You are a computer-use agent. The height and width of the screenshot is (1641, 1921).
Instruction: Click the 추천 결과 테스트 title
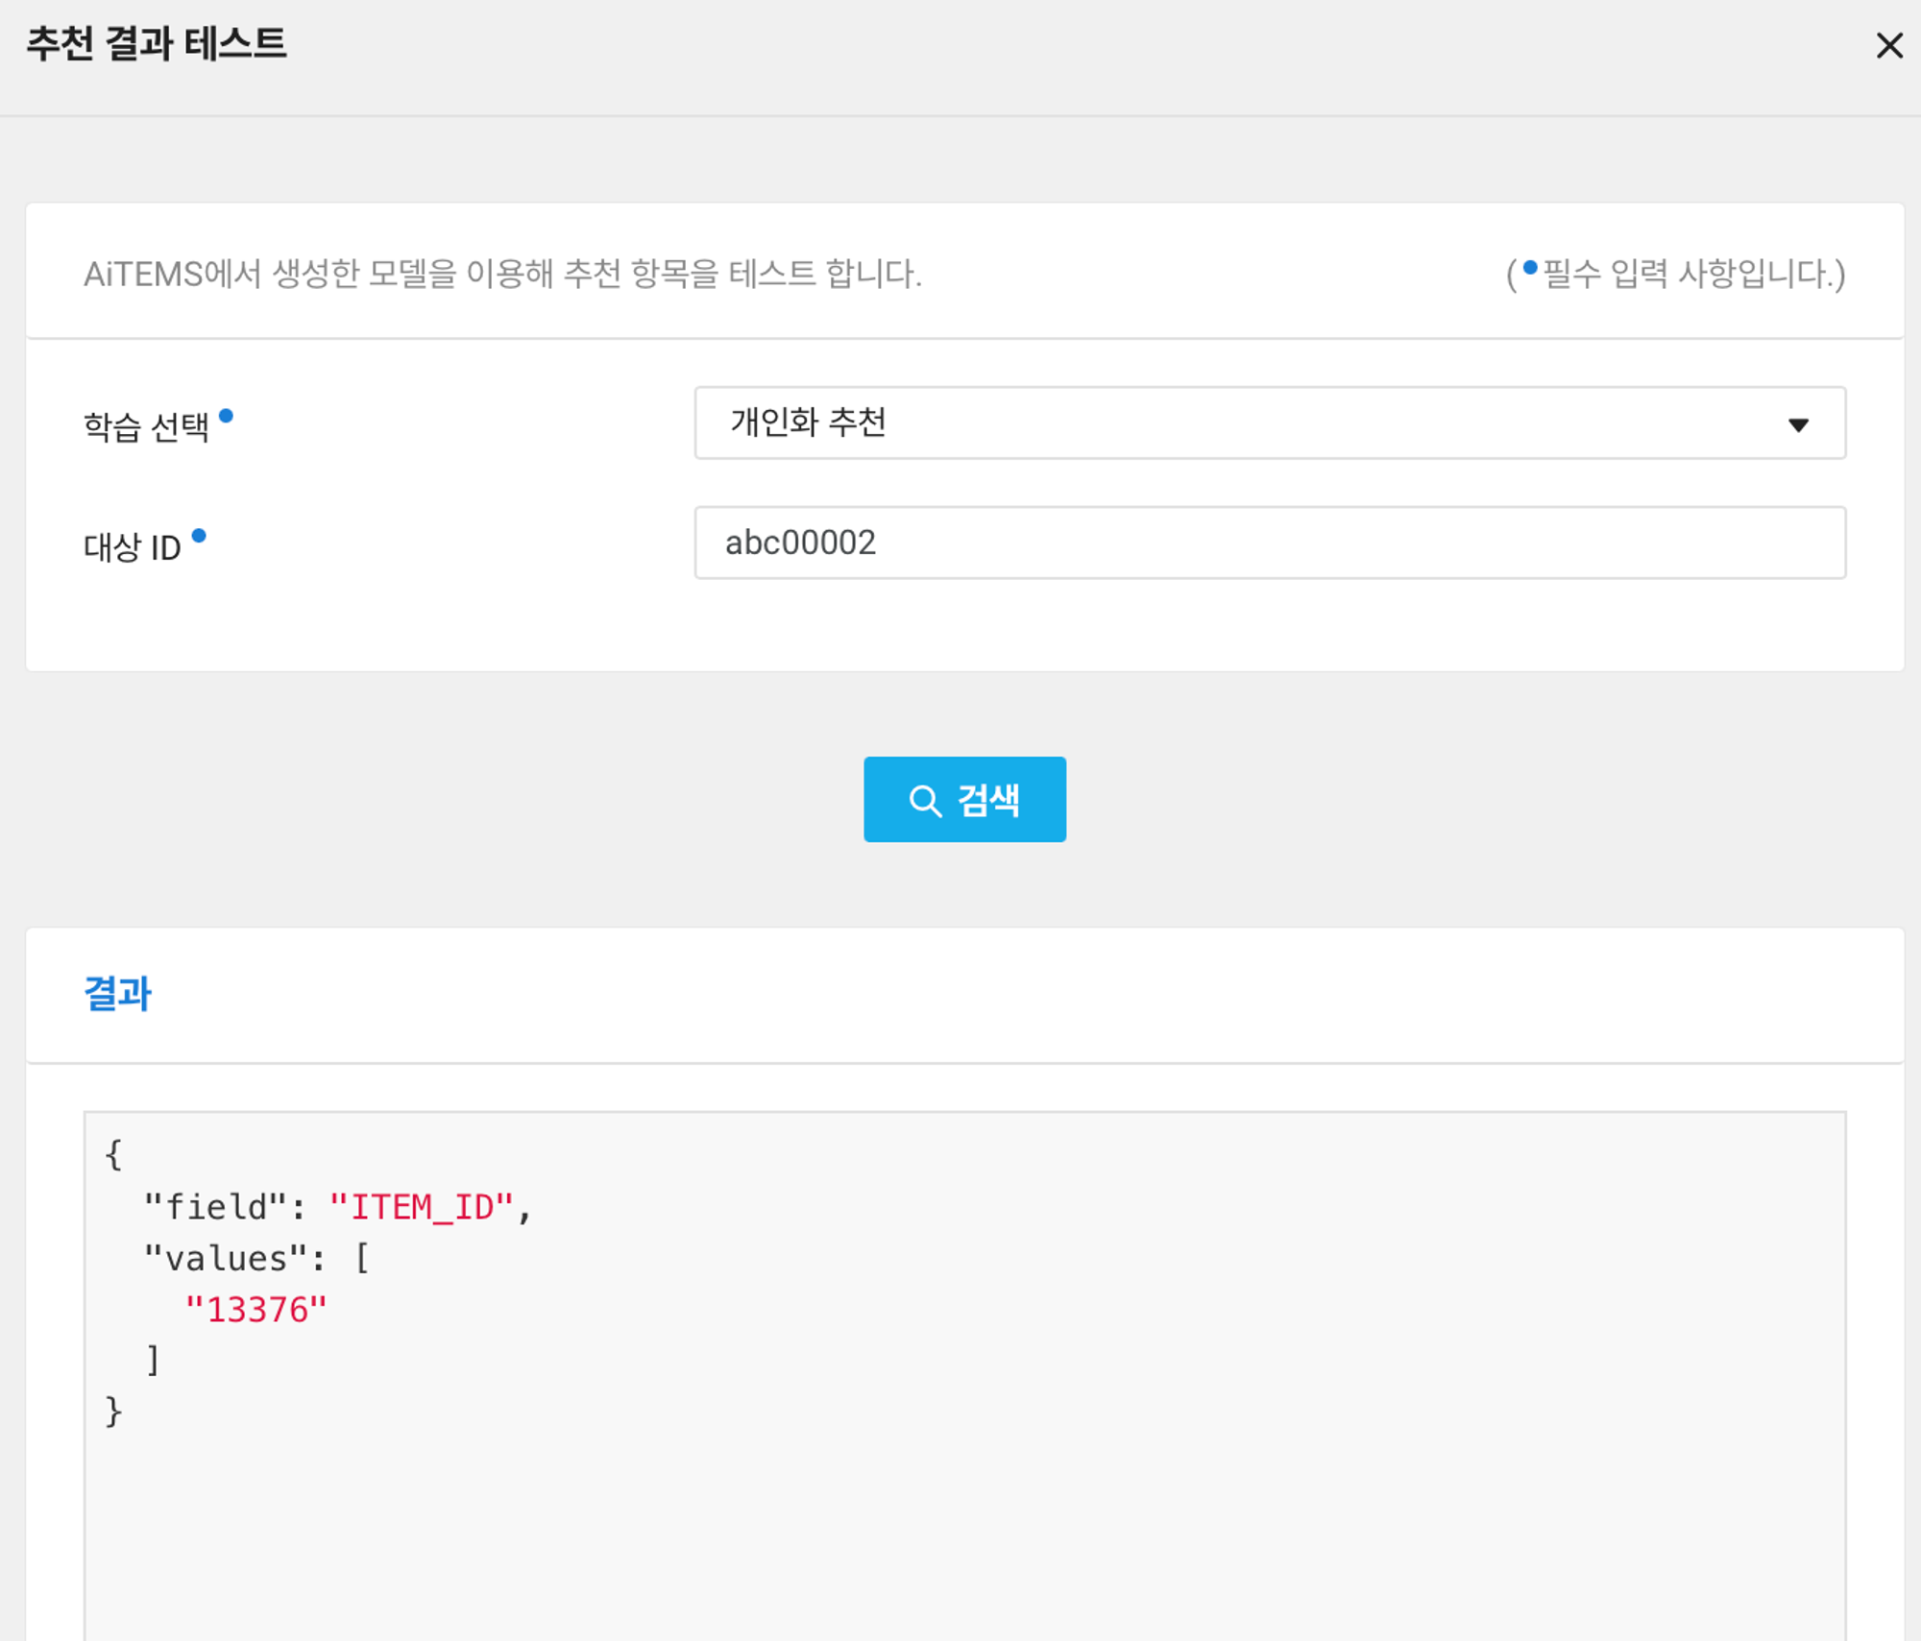156,44
